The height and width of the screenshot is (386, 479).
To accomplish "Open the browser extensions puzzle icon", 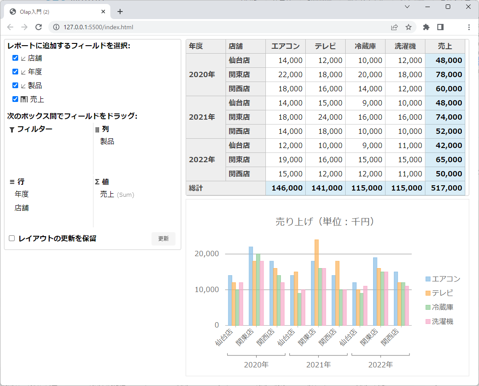I will pyautogui.click(x=426, y=27).
